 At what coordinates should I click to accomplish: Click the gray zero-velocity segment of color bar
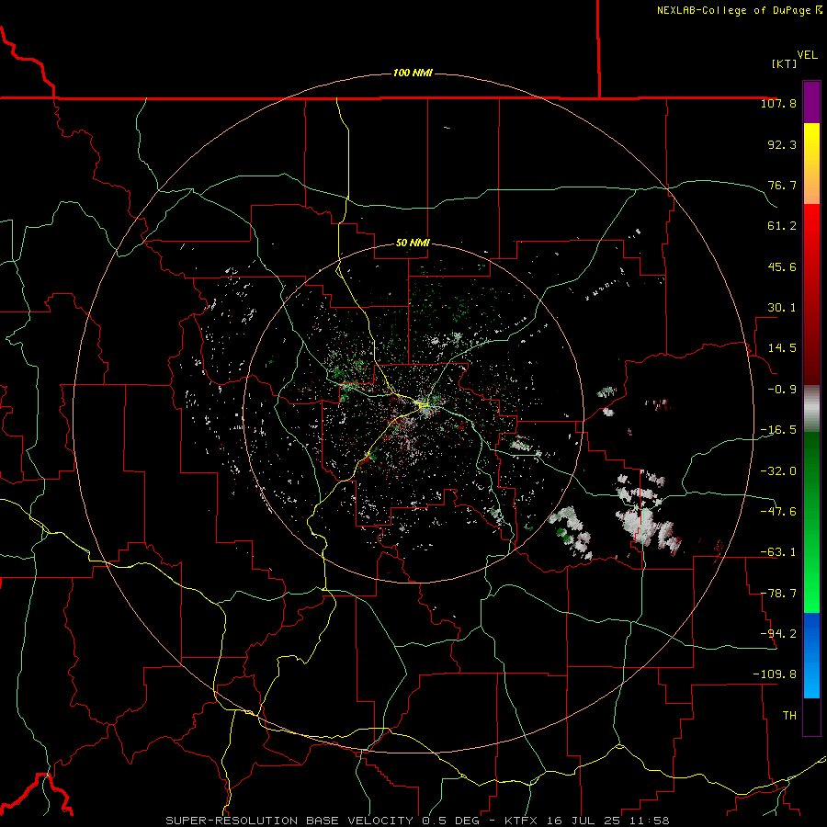pos(811,409)
